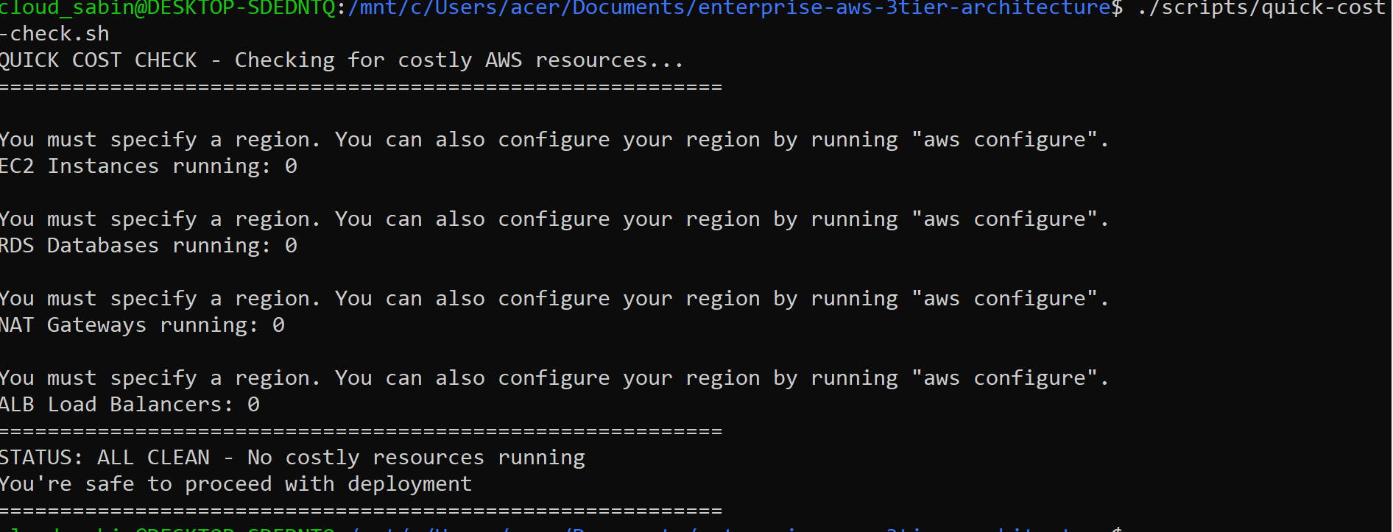Click the QUICK COST CHECK heading line
1393x532 pixels.
(x=342, y=60)
